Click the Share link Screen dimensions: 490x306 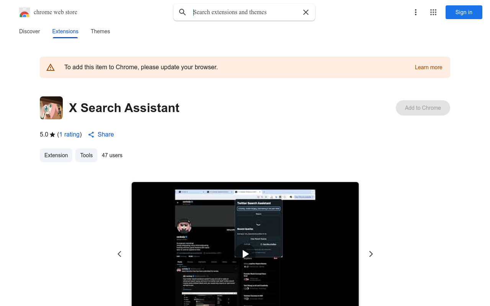pyautogui.click(x=101, y=135)
